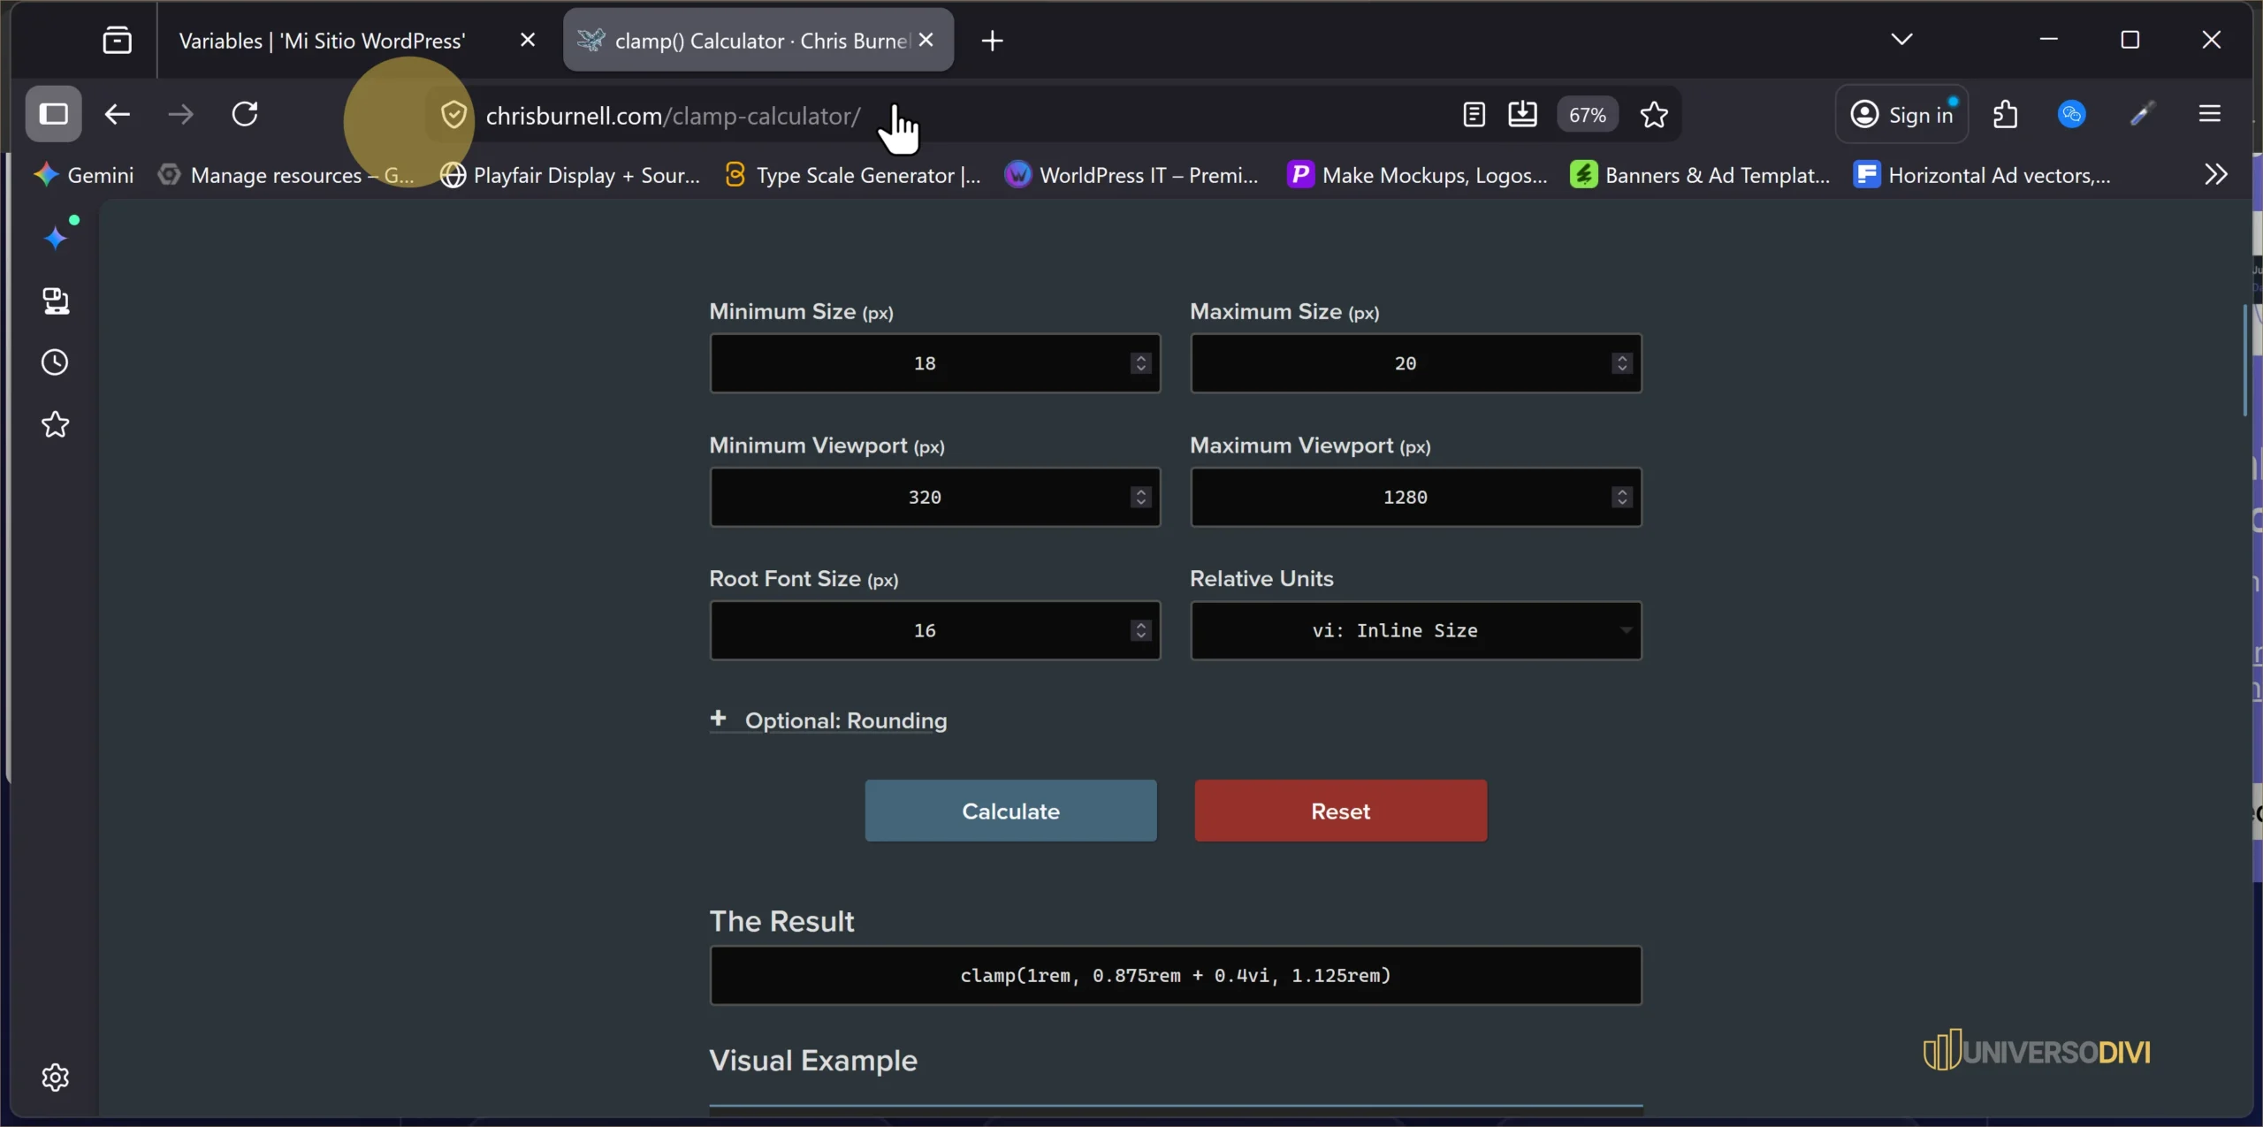Screen dimensions: 2263x1127
Task: Open sidebar settings gear icon
Action: click(56, 1078)
